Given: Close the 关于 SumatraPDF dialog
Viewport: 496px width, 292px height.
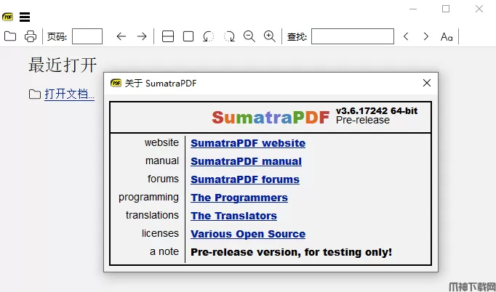Looking at the screenshot, I should tap(427, 83).
